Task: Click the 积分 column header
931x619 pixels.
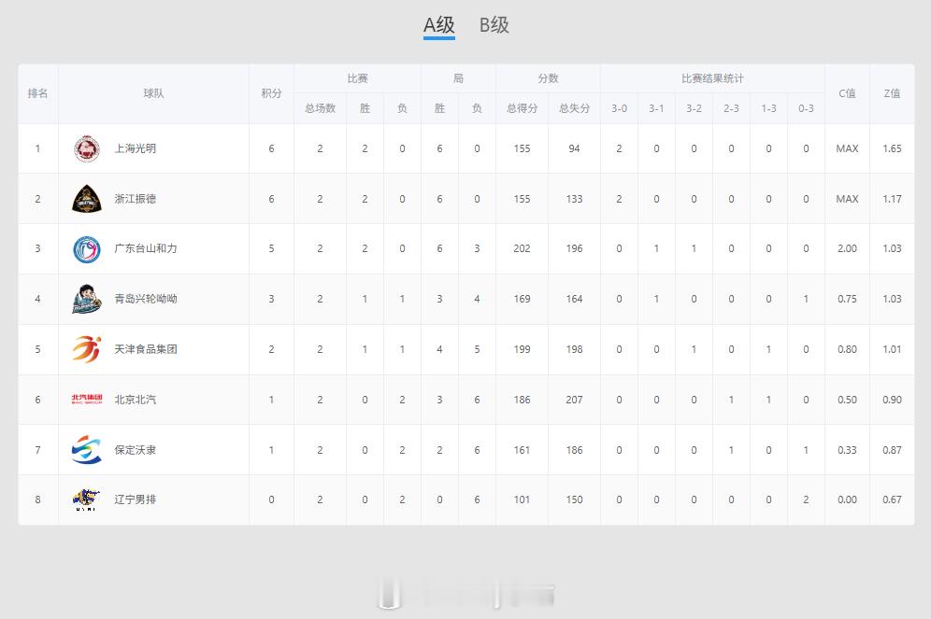Action: pos(271,93)
